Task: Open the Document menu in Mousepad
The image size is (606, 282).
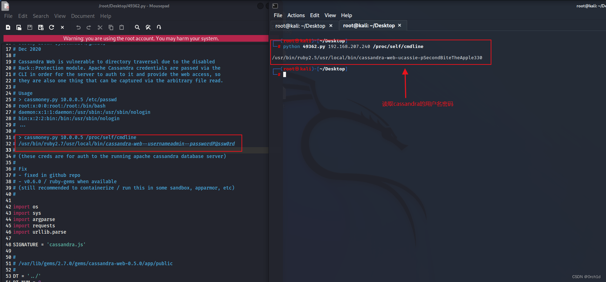Action: tap(83, 16)
